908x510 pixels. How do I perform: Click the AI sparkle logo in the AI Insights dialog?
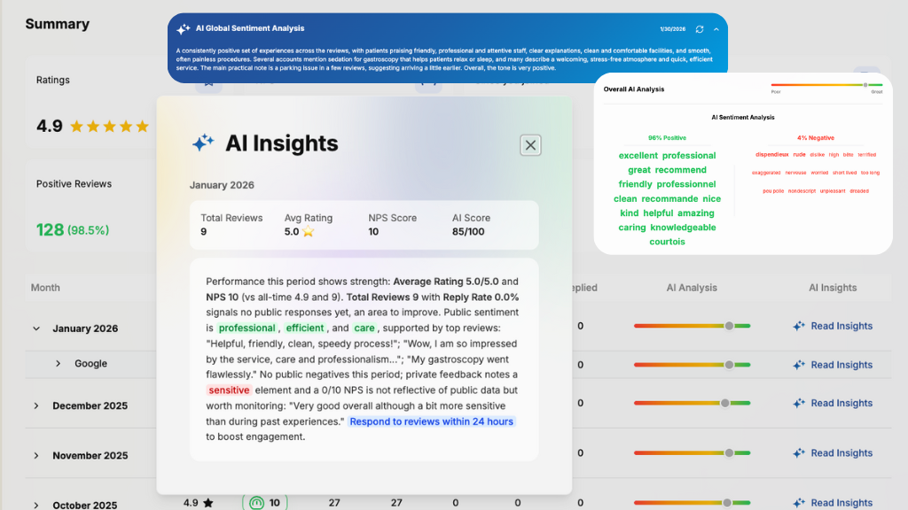click(205, 143)
